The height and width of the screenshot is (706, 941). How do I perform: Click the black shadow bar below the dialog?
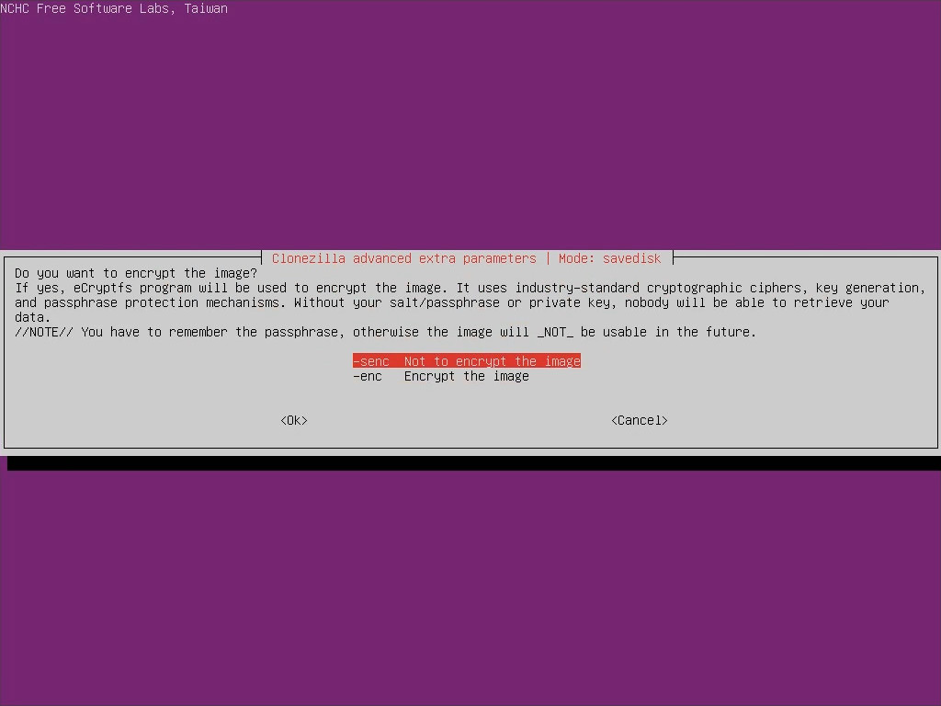pyautogui.click(x=473, y=462)
